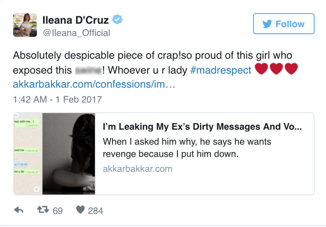Click the 1:42 AM - 1 Feb 2017 timestamp
The image size is (326, 227).
tap(57, 99)
